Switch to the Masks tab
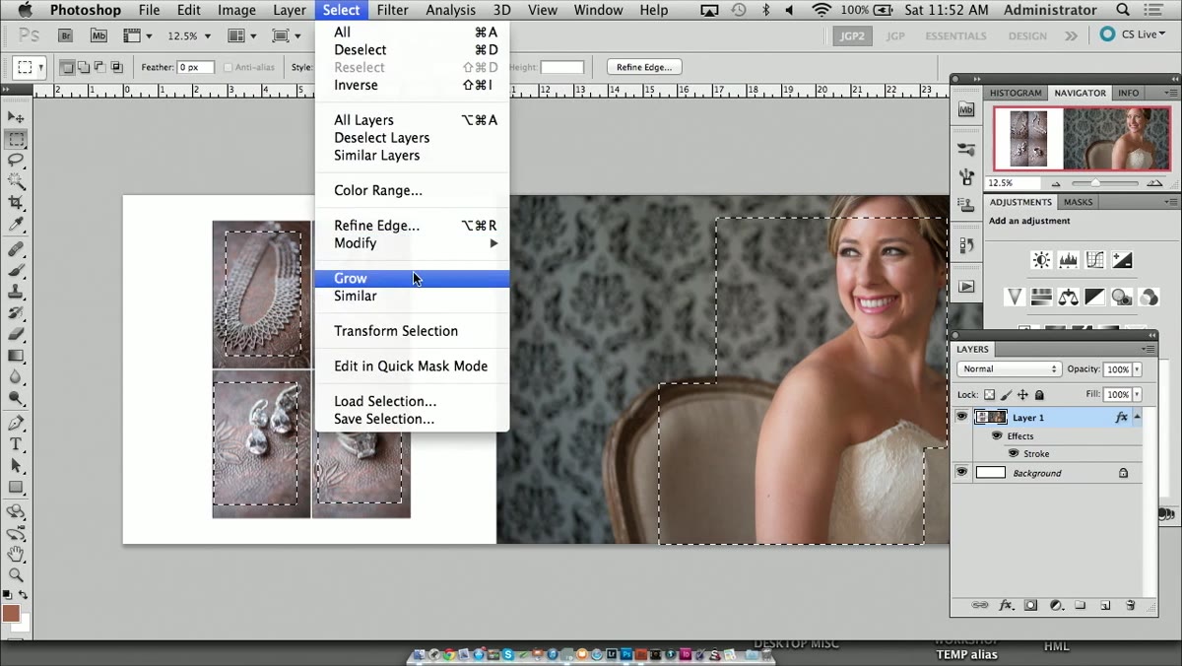This screenshot has height=666, width=1182. pos(1078,202)
